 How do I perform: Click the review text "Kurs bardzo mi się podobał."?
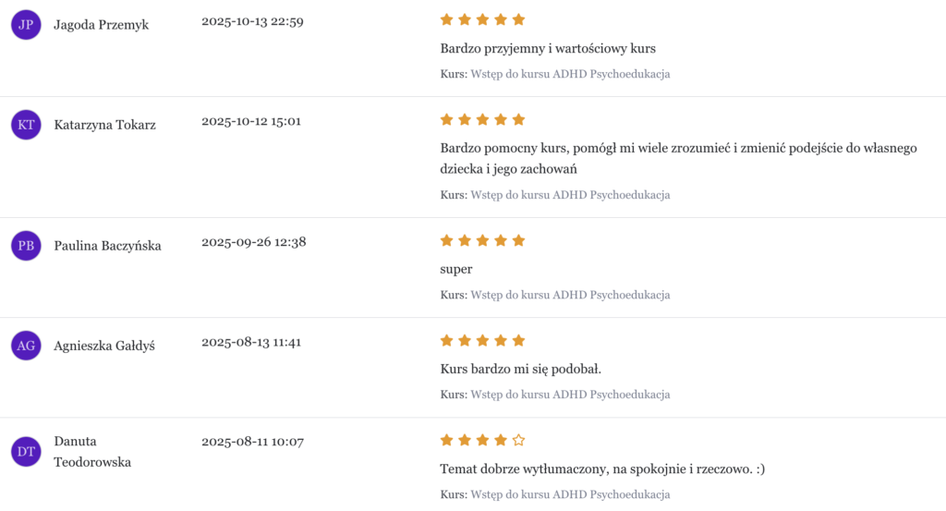tap(521, 370)
